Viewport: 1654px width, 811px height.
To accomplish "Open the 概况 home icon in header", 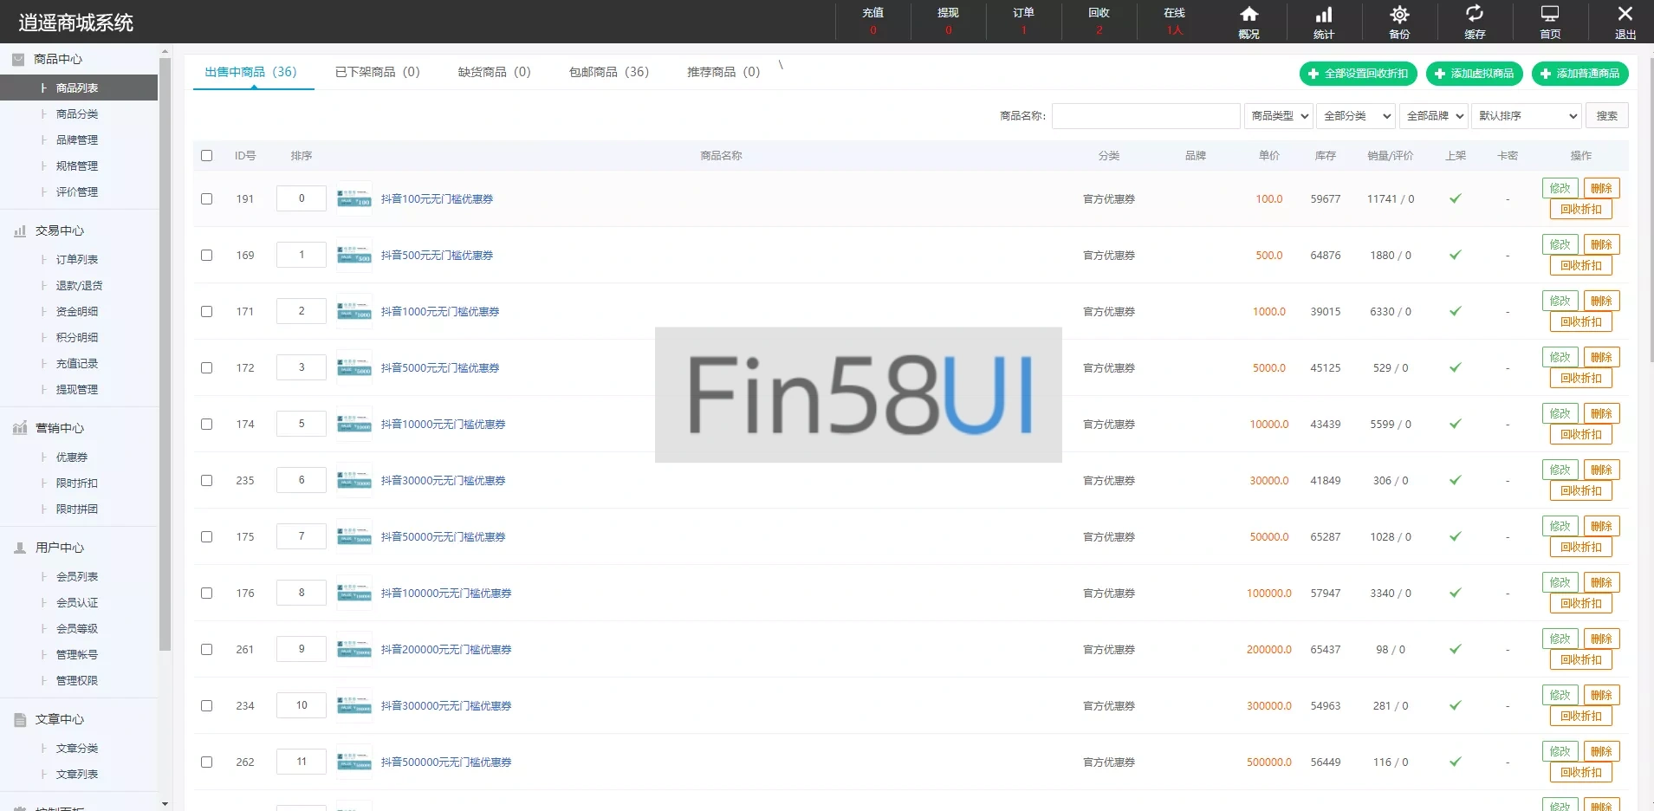I will click(1249, 15).
